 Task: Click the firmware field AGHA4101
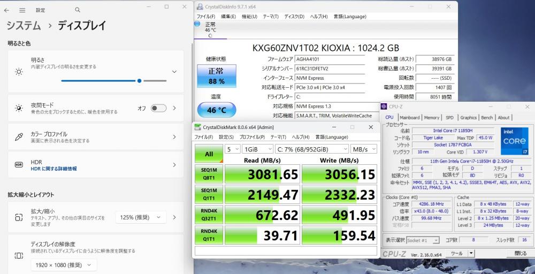point(330,59)
